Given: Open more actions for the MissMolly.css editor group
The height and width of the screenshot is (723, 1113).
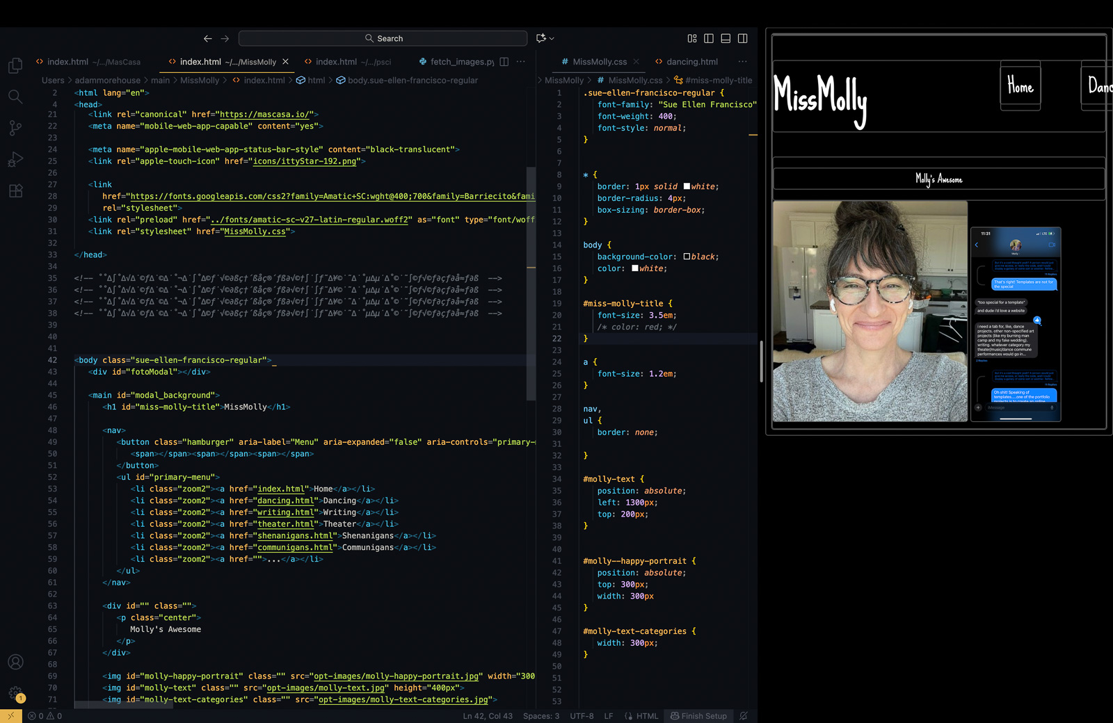Looking at the screenshot, I should point(742,62).
